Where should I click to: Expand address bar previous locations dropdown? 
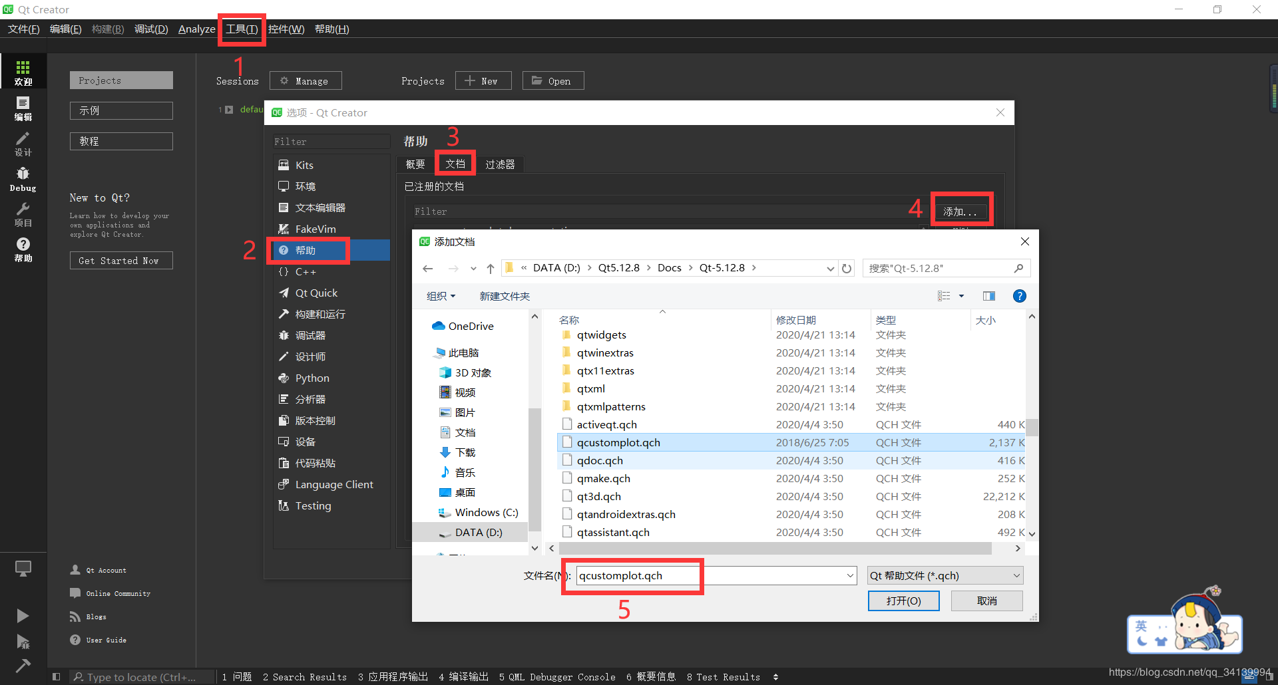click(830, 269)
